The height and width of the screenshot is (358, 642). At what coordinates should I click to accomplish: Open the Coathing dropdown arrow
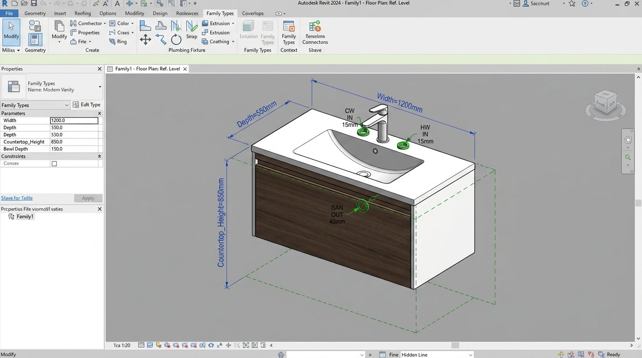click(x=233, y=41)
